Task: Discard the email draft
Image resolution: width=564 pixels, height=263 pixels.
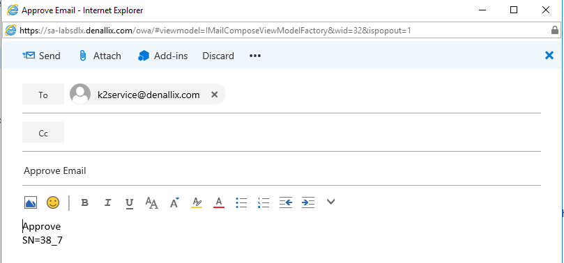Action: point(218,56)
